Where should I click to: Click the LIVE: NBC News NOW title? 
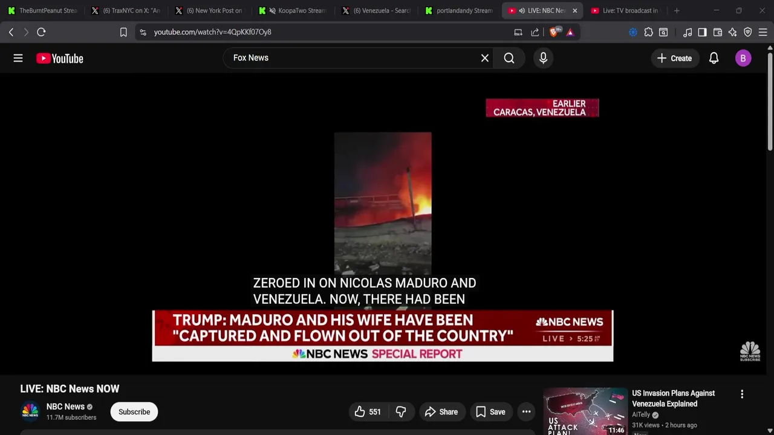click(x=70, y=388)
